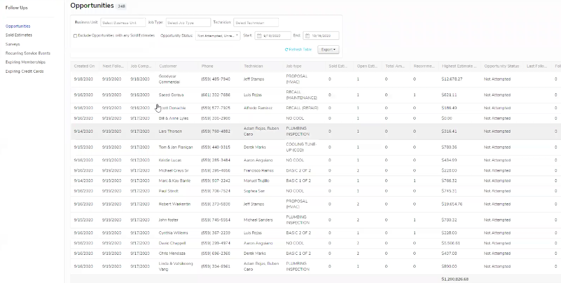Viewport: 561px width, 283px height.
Task: Click the End date input field
Action: pyautogui.click(x=320, y=36)
